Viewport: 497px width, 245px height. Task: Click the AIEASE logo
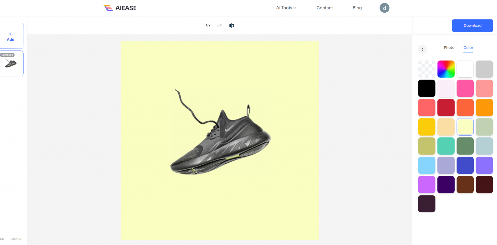point(120,8)
